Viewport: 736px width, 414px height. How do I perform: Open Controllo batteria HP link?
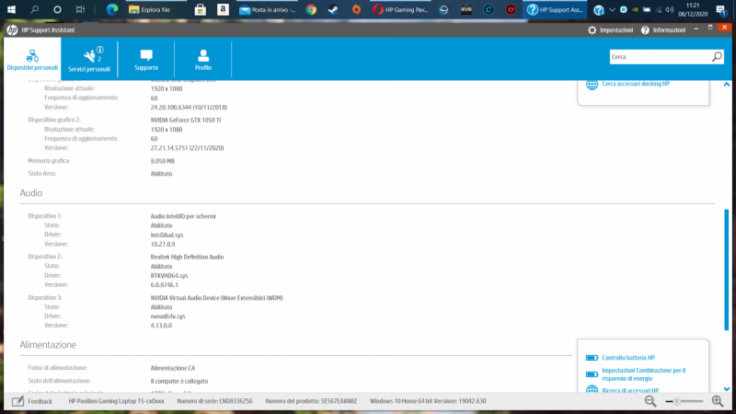point(628,358)
